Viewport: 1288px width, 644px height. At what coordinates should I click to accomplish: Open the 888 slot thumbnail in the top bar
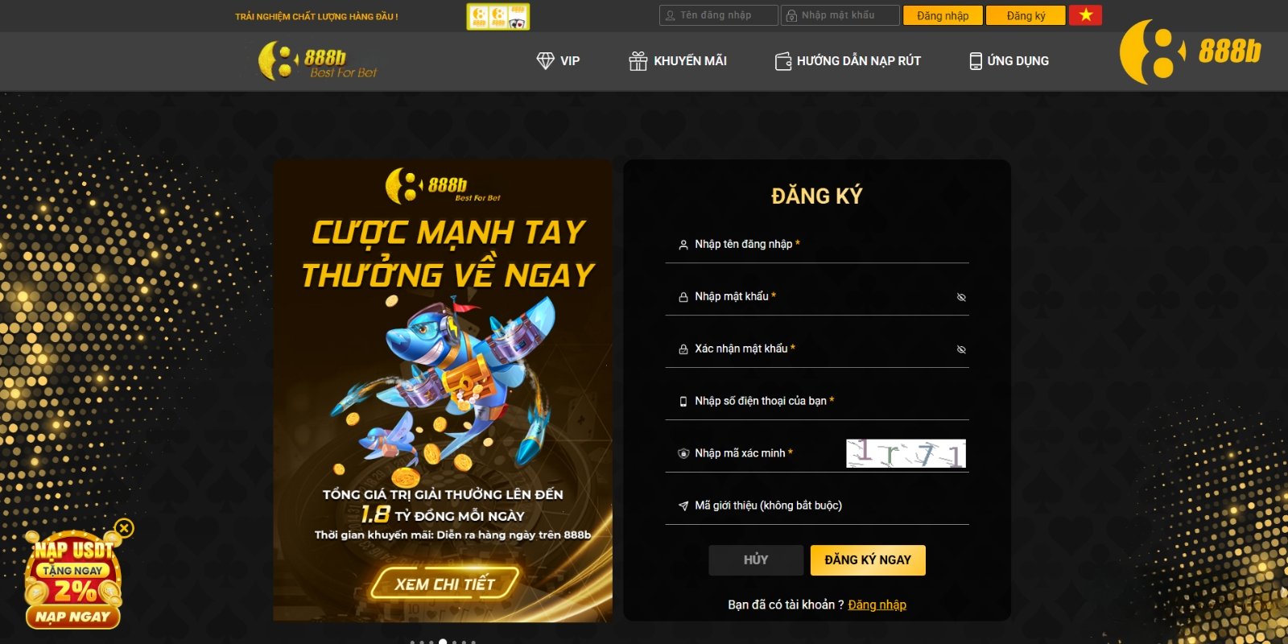point(498,17)
